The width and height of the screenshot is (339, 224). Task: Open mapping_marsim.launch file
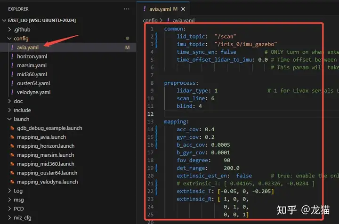[x=45, y=155]
